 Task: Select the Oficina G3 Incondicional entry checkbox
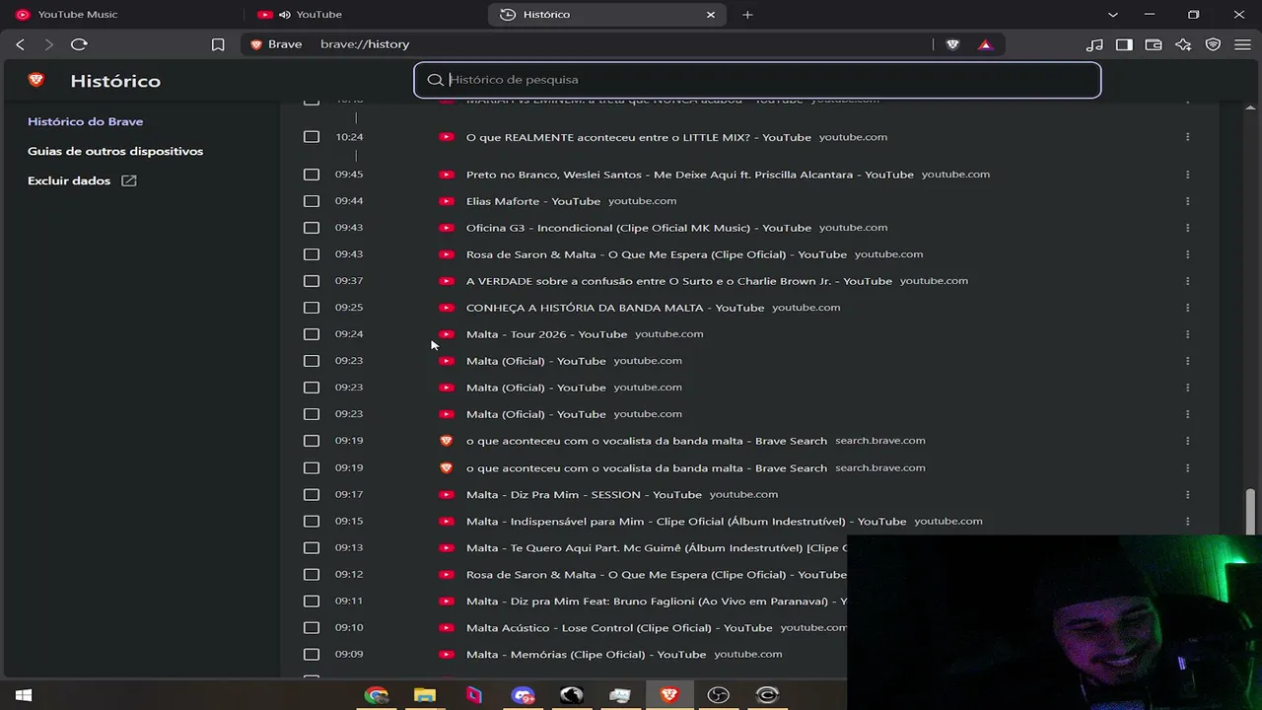pyautogui.click(x=312, y=228)
